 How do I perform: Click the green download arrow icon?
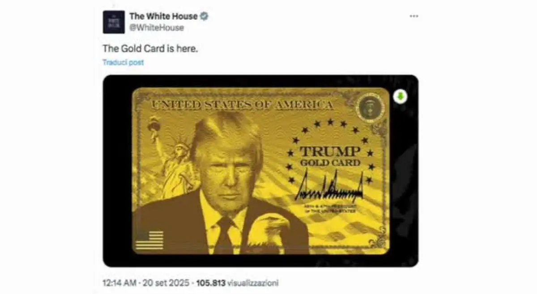click(400, 97)
